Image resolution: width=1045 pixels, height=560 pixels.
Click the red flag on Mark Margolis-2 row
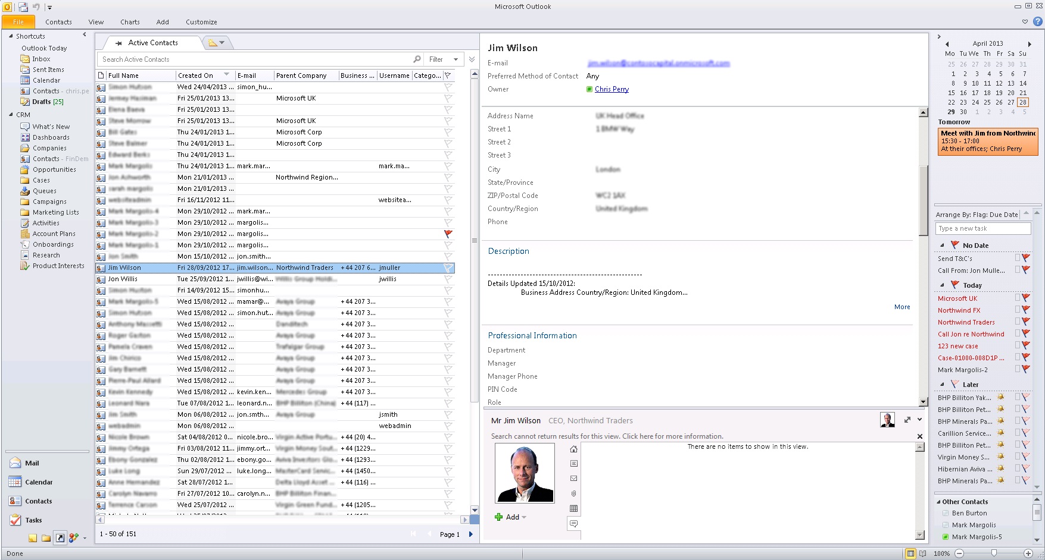pos(448,234)
